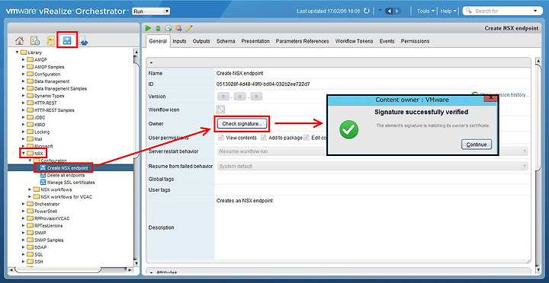Open the Events tab
The image size is (549, 283).
[387, 41]
